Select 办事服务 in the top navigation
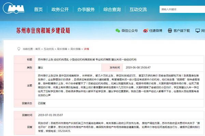 point(86,9)
